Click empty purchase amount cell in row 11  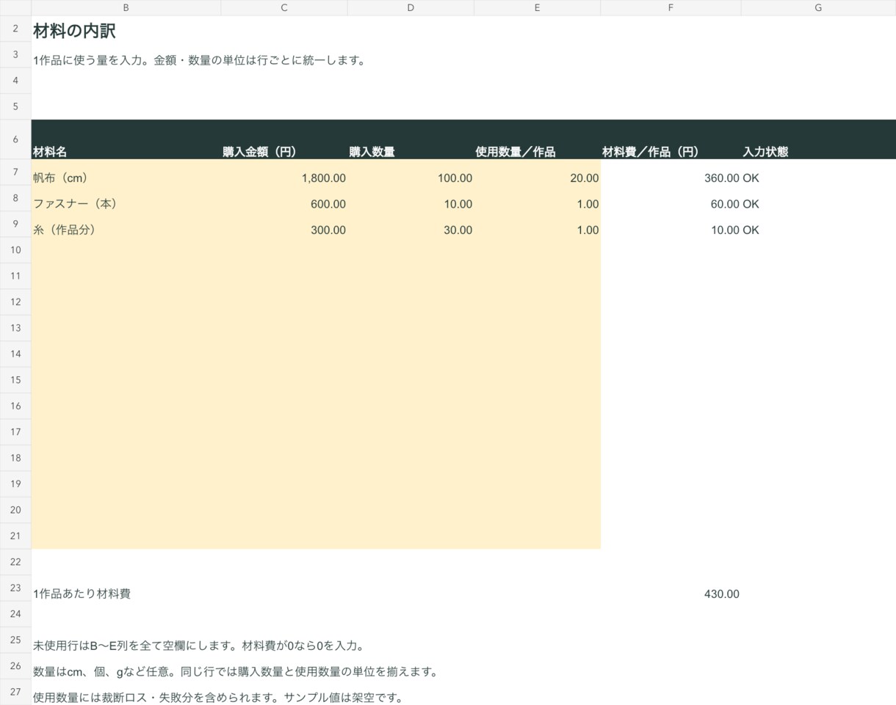283,277
